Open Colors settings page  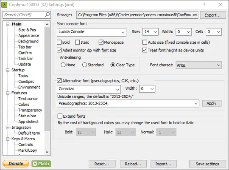[x=24, y=105]
